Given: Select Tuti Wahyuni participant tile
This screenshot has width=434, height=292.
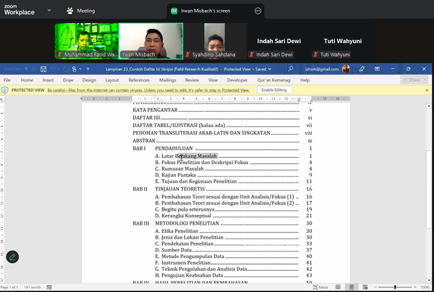Looking at the screenshot, I should (x=343, y=41).
